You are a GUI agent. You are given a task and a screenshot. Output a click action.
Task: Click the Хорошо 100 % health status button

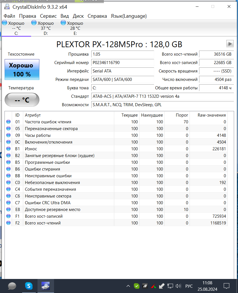coord(22,69)
